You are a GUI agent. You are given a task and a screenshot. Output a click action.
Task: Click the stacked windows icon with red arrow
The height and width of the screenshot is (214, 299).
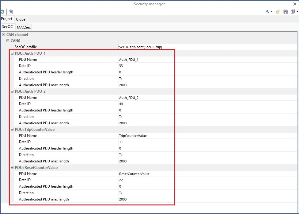click(x=293, y=12)
